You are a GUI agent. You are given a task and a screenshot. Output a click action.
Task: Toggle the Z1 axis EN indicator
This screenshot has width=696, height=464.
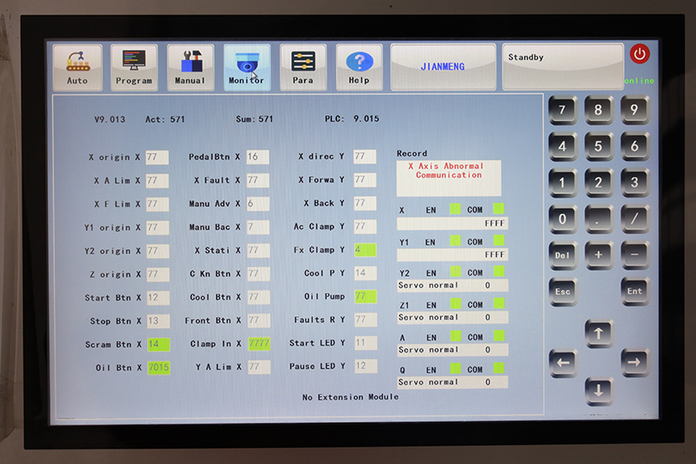coord(455,304)
